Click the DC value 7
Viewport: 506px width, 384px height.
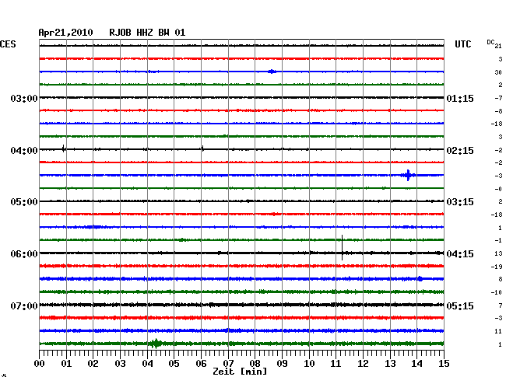tap(501, 305)
